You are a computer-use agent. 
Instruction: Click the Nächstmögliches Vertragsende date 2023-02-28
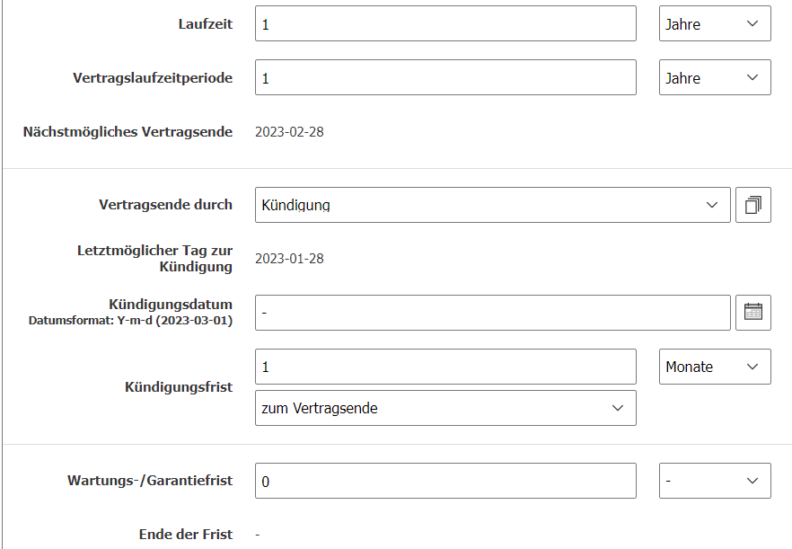289,132
